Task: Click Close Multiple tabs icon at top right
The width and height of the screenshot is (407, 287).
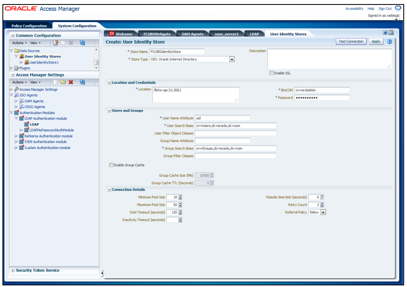Action: point(391,33)
